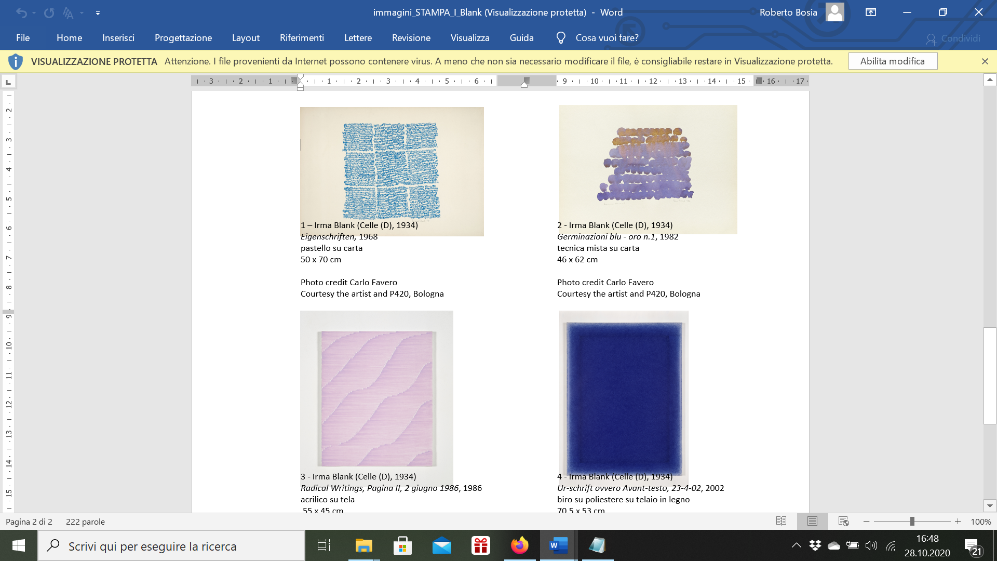The image size is (997, 561).
Task: Click the Word taskbar icon
Action: pyautogui.click(x=558, y=545)
